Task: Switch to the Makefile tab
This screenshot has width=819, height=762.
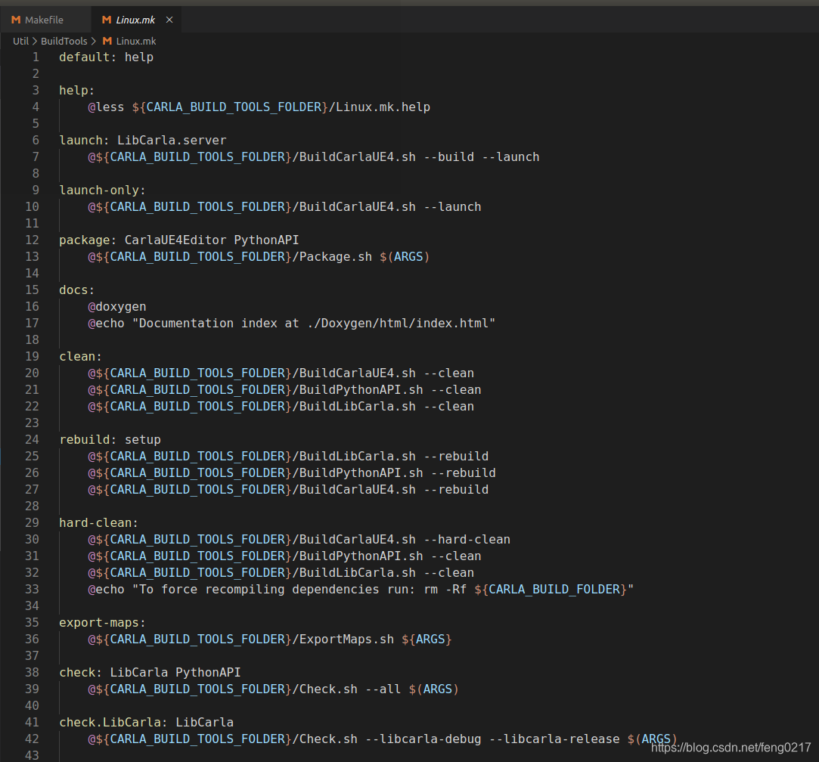Action: pyautogui.click(x=44, y=20)
